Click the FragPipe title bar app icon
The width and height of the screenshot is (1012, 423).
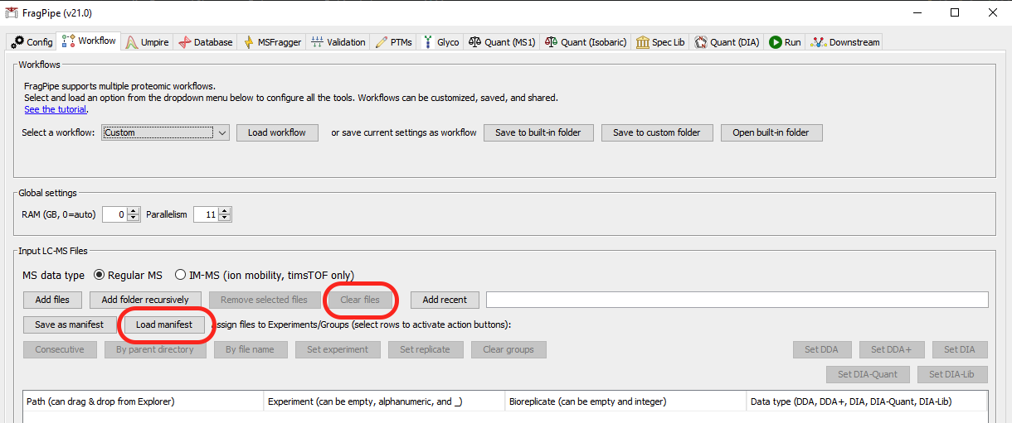point(12,12)
